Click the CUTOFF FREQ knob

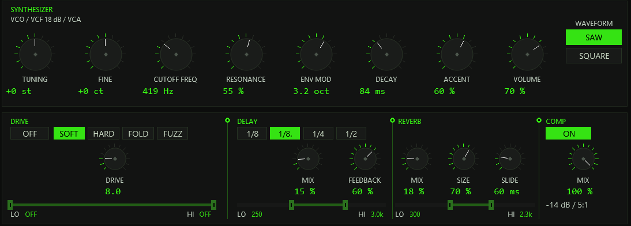[x=176, y=54]
